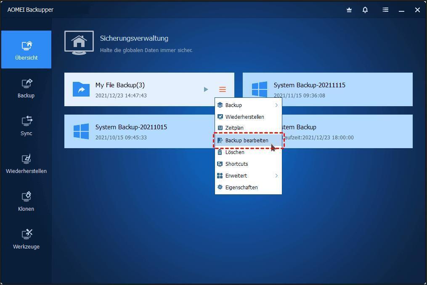427x285 pixels.
Task: Click the icon beside Shortcuts entry
Action: click(x=220, y=164)
